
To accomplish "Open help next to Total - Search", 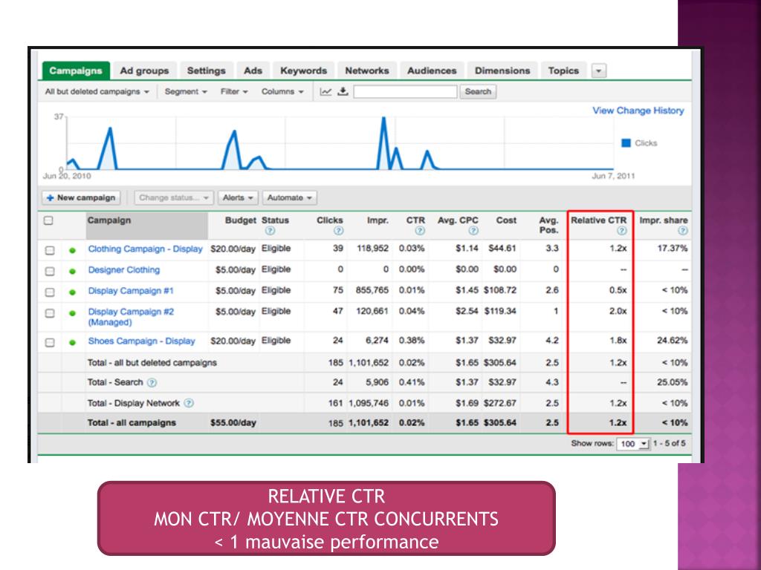I will (152, 383).
